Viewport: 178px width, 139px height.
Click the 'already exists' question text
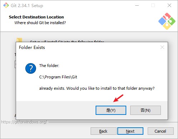click(97, 88)
